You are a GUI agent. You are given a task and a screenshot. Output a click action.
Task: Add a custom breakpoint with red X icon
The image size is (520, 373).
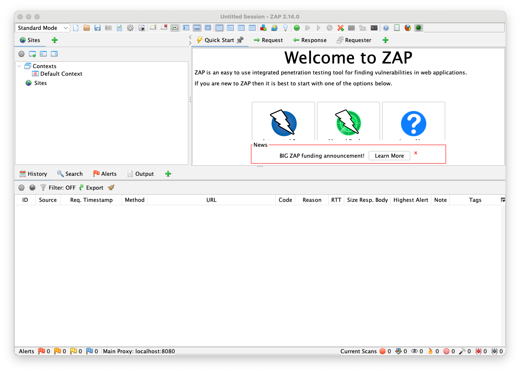pos(341,28)
